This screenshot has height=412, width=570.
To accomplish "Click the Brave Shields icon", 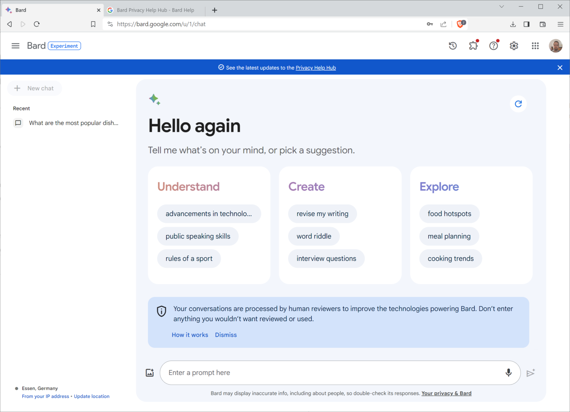I will [x=461, y=24].
